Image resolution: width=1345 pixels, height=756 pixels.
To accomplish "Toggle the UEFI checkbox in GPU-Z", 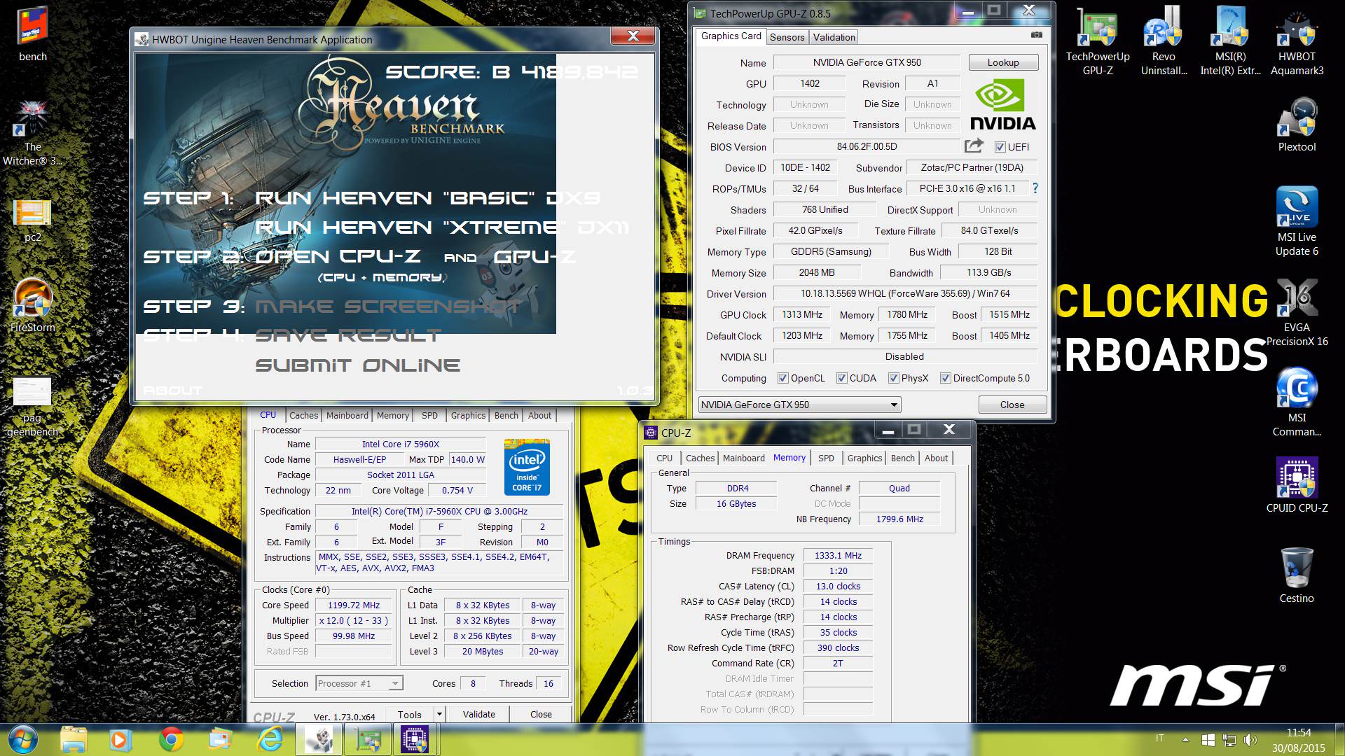I will coord(1000,146).
